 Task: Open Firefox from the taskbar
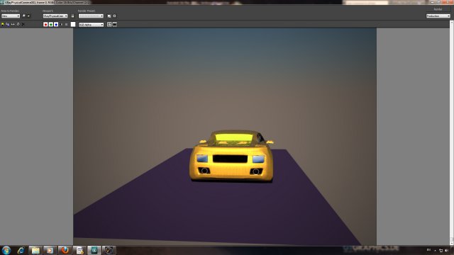click(65, 250)
